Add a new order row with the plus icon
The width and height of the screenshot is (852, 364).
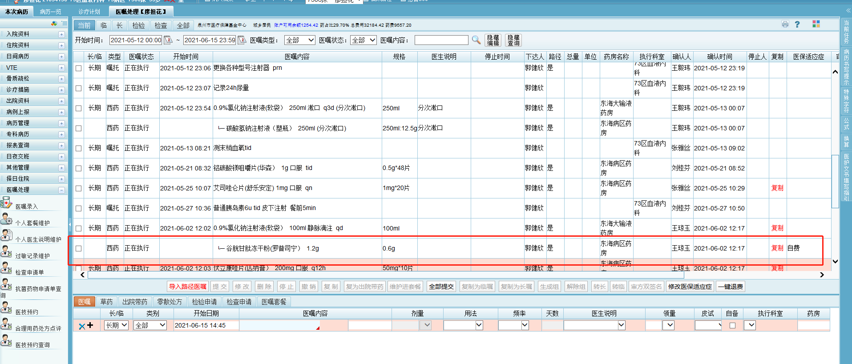coord(90,325)
